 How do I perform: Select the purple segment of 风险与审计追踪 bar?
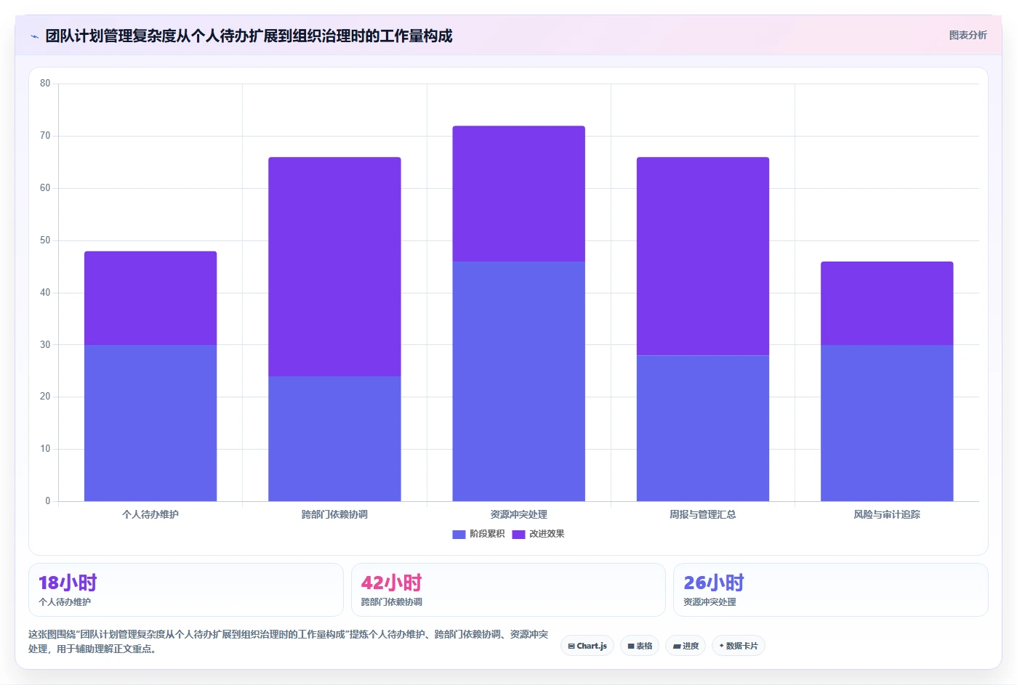(x=887, y=303)
